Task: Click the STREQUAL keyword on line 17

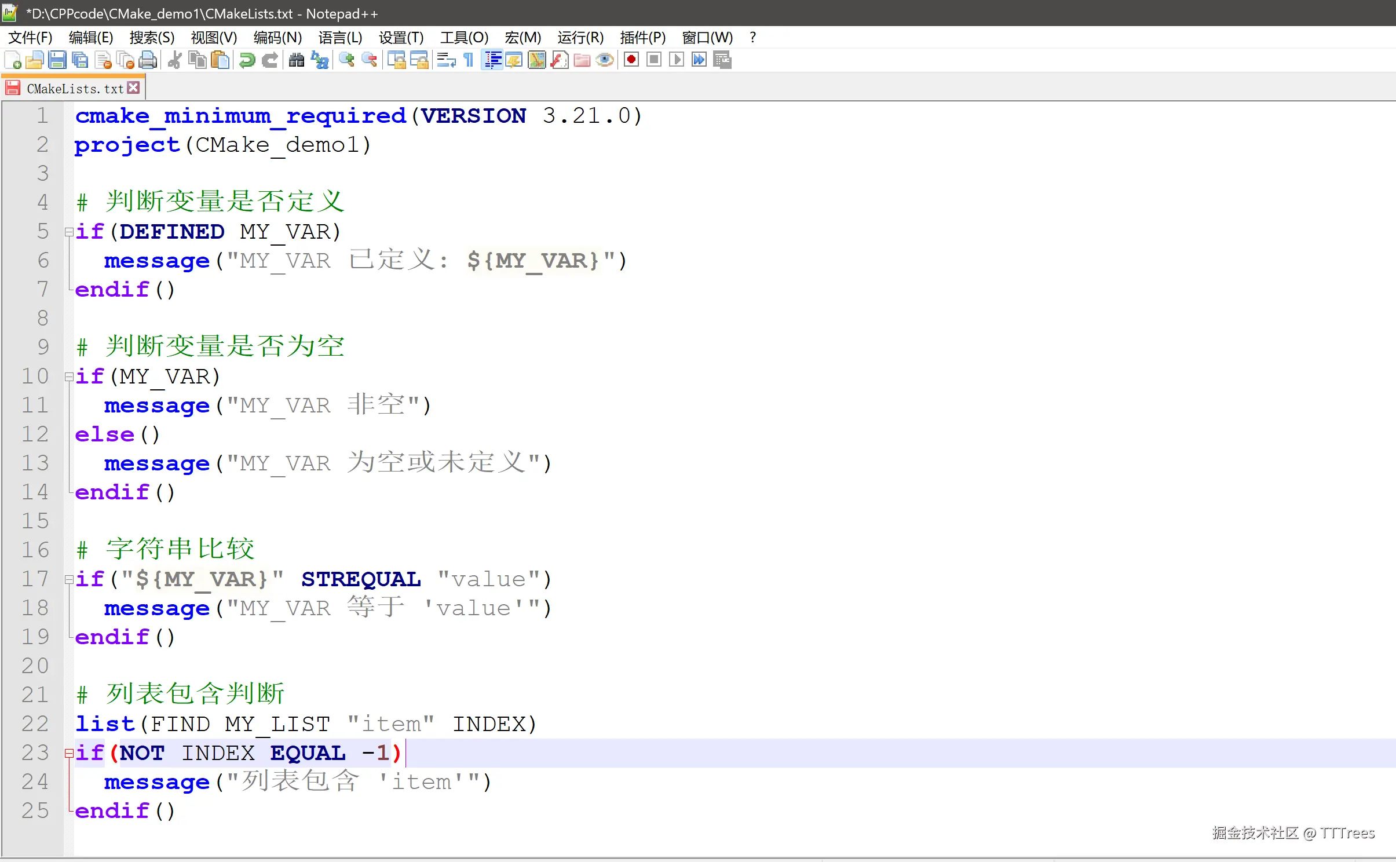Action: click(x=361, y=579)
